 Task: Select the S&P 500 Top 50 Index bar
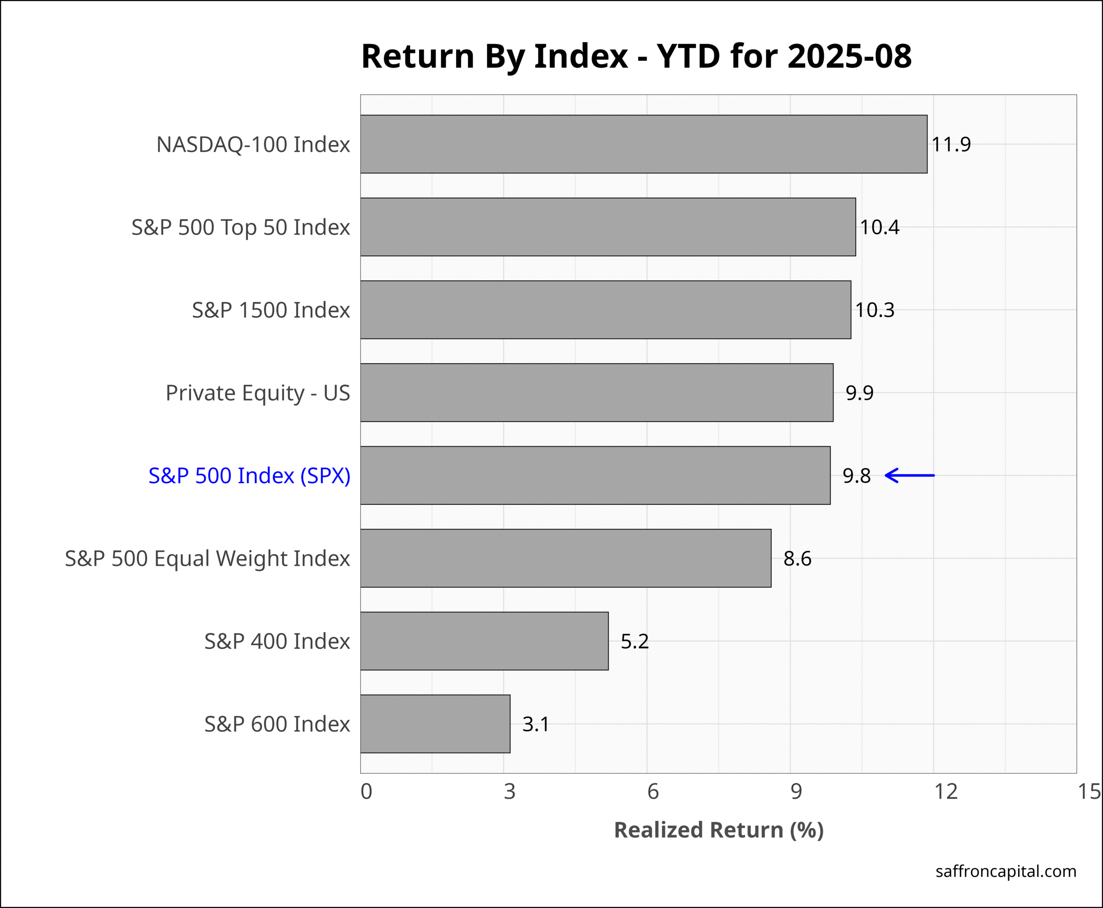tap(608, 227)
